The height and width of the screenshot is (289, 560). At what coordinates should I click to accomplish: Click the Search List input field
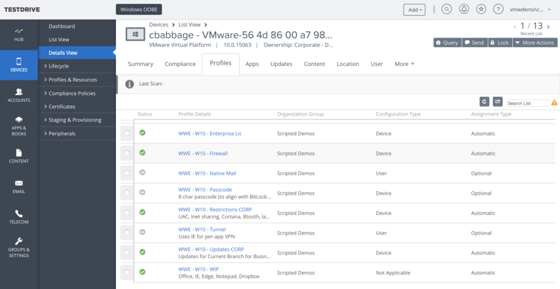pos(527,103)
